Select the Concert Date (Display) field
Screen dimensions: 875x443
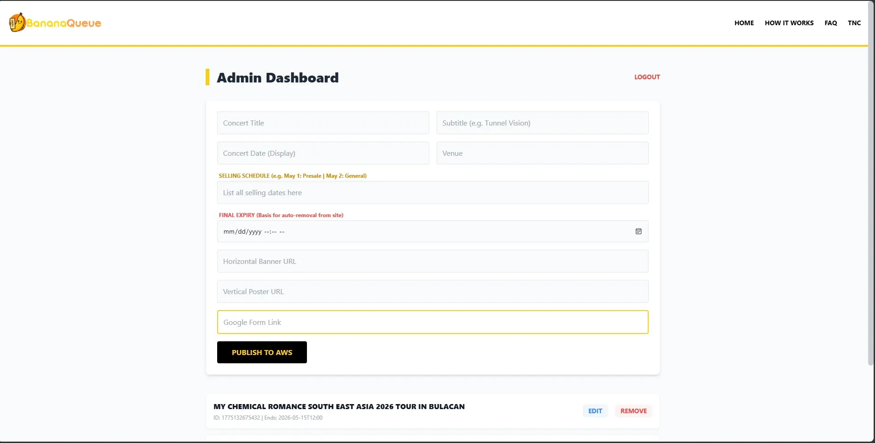tap(323, 153)
